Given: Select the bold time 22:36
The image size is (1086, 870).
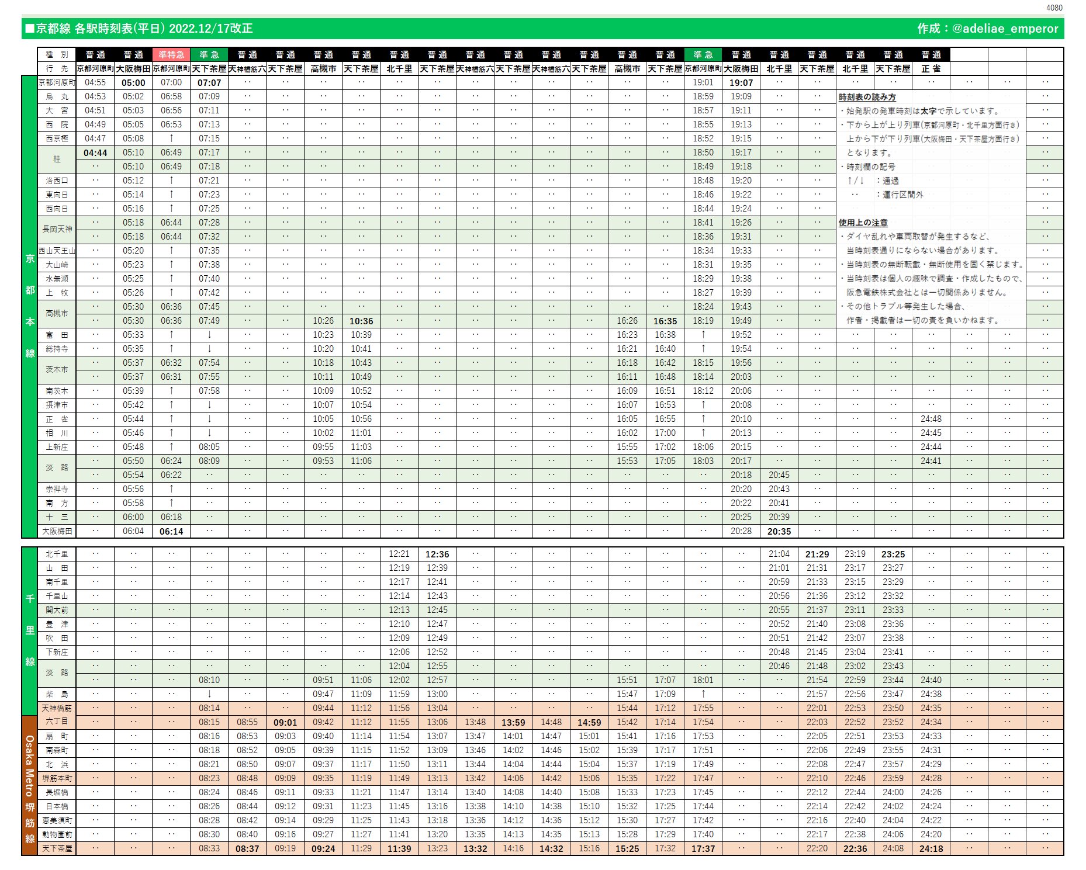Looking at the screenshot, I should pyautogui.click(x=855, y=848).
